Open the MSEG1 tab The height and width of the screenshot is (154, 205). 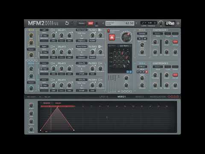pos(122,97)
